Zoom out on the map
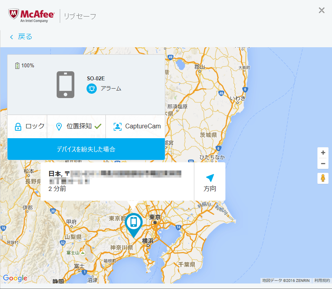 point(323,163)
